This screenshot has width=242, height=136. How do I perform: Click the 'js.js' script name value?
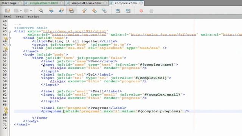coord(118,45)
